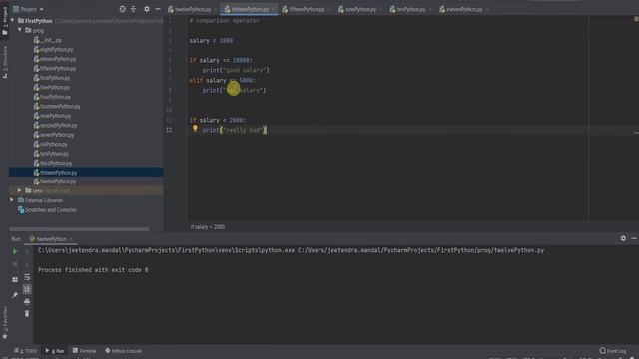Select sixPython.py in project tree
The width and height of the screenshot is (639, 359).
[51, 144]
